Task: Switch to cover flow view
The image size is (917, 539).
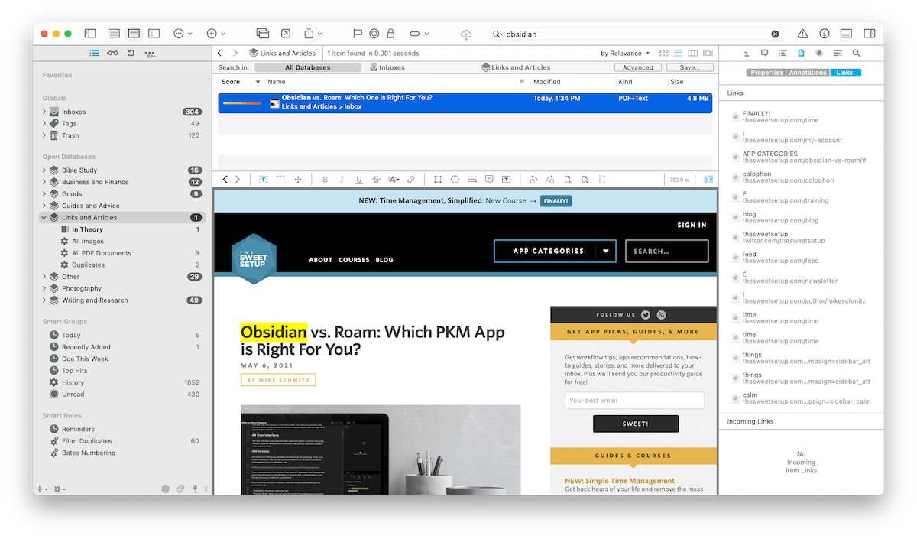Action: click(708, 54)
